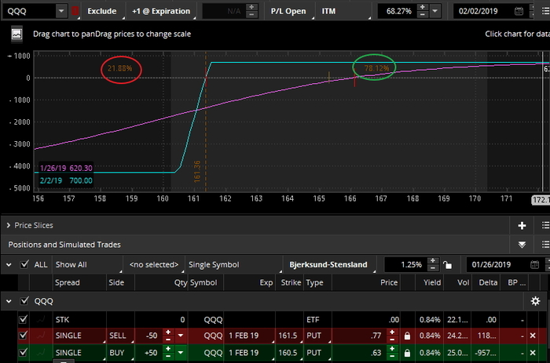Adjust the +50 quantity stepper
Image resolution: width=550 pixels, height=363 pixels.
pos(168,353)
